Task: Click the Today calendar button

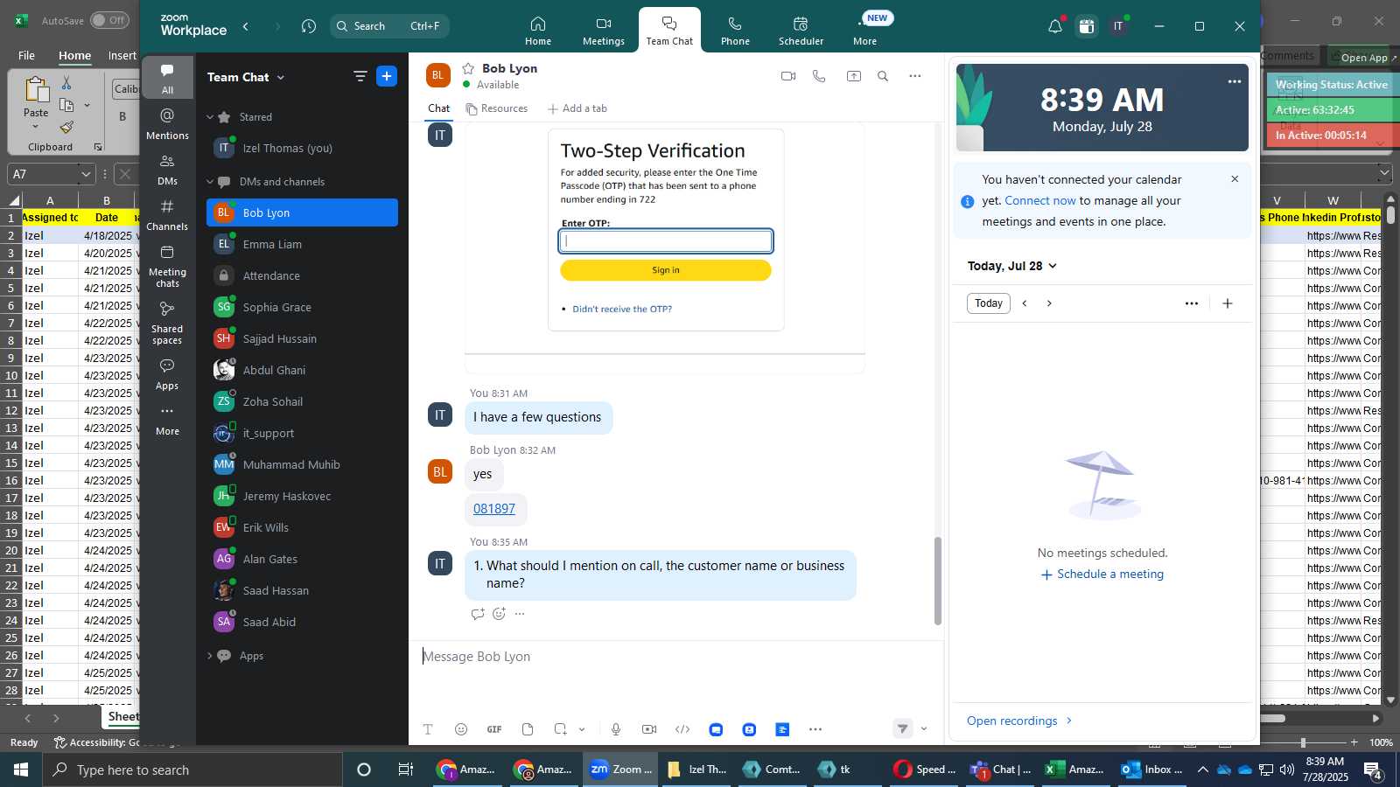Action: click(x=989, y=303)
